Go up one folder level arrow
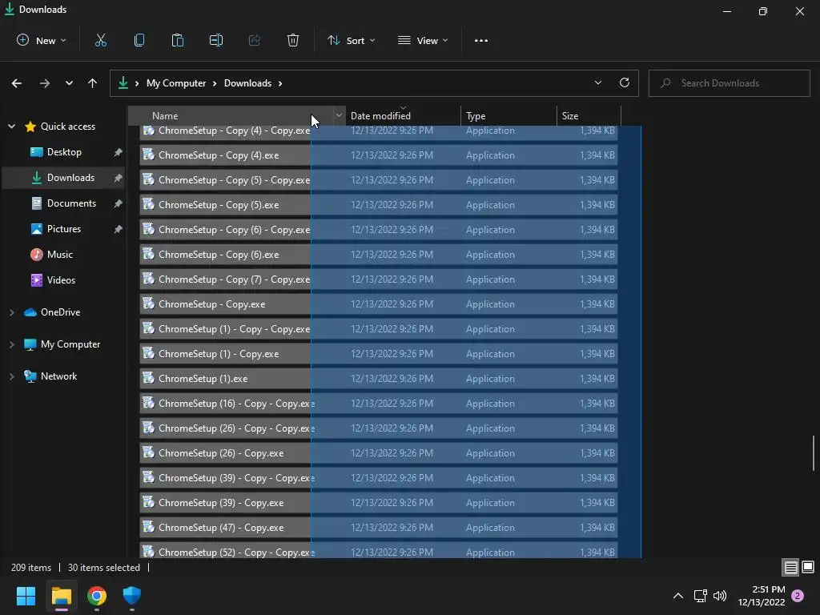The image size is (820, 615). 93,83
